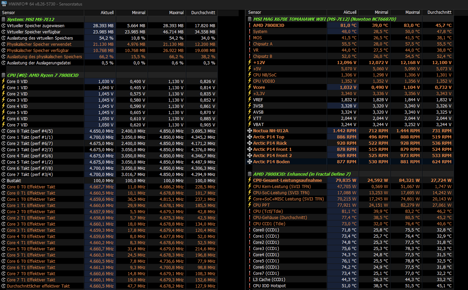Click the left panel Sensor column header

click(x=42, y=13)
